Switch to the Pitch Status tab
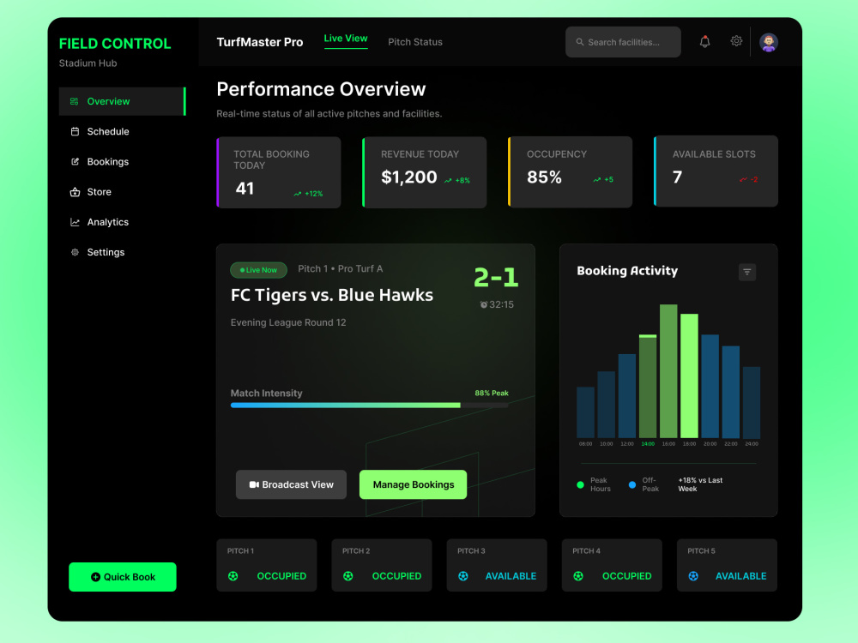 tap(415, 42)
